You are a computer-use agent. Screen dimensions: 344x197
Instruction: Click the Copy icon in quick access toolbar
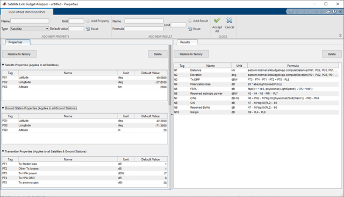point(303,12)
